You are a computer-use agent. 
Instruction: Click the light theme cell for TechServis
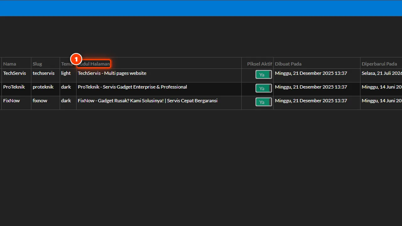(66, 73)
